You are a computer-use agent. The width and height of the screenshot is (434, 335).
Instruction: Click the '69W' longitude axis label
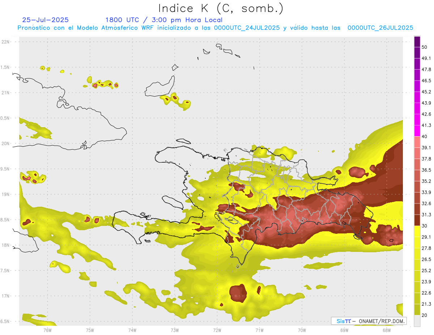click(x=344, y=330)
